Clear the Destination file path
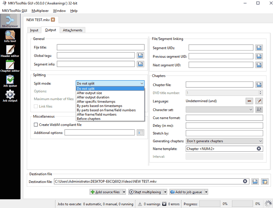 [x=245, y=181]
